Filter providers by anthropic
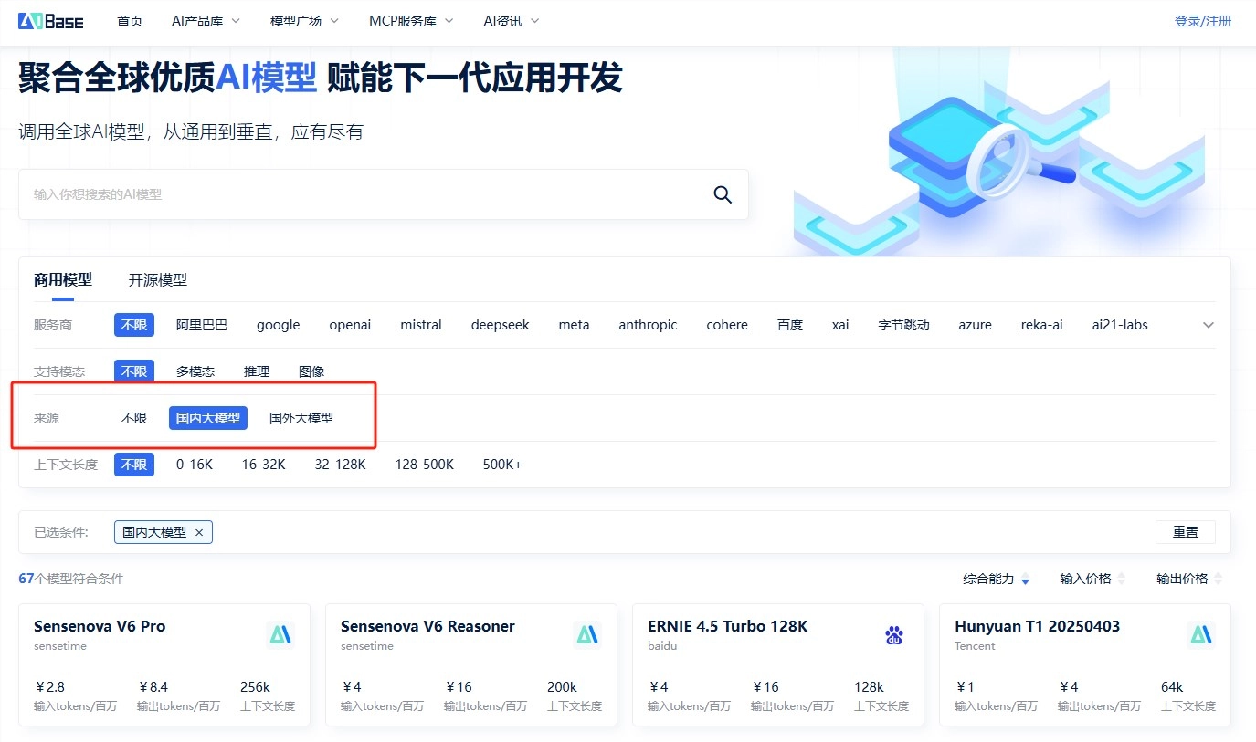This screenshot has width=1256, height=742. [x=649, y=325]
